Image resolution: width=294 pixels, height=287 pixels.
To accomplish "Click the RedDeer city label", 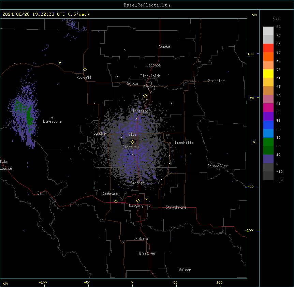I will [150, 87].
